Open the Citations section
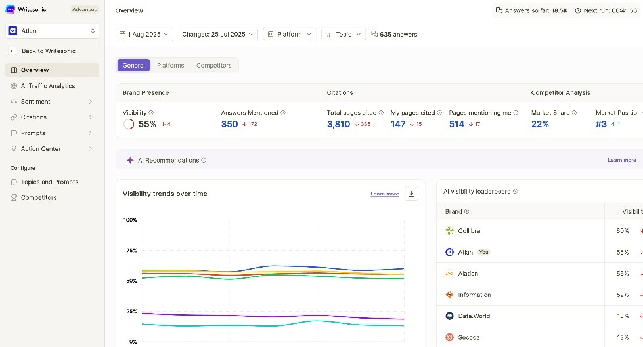The width and height of the screenshot is (643, 347). tap(52, 117)
